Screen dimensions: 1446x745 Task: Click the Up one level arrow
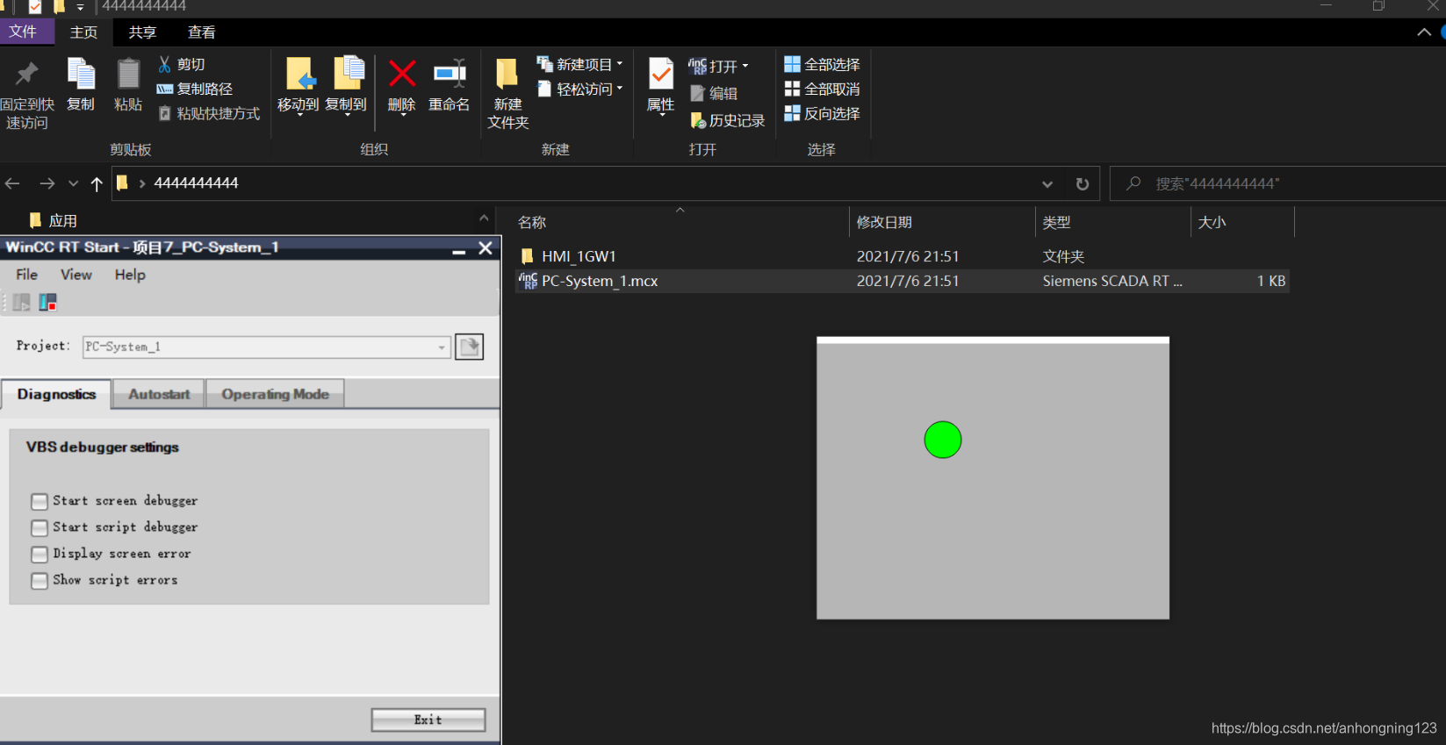[97, 183]
